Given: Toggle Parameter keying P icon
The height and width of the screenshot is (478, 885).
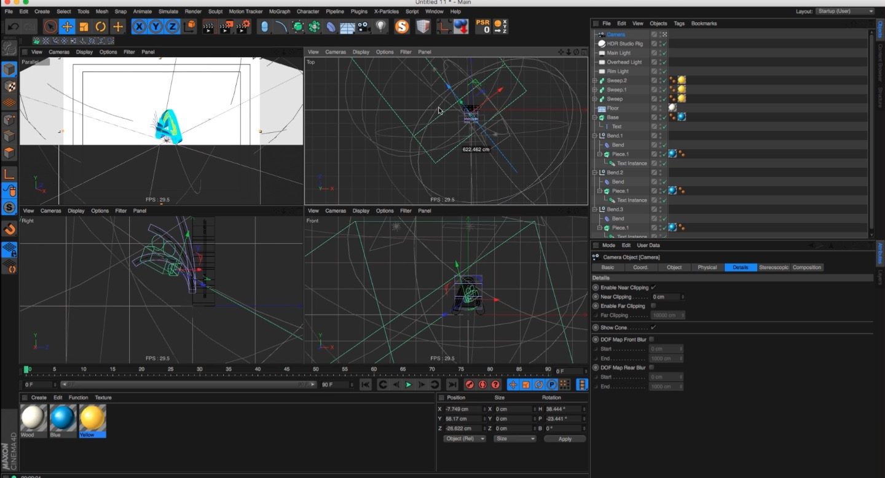Looking at the screenshot, I should click(552, 385).
